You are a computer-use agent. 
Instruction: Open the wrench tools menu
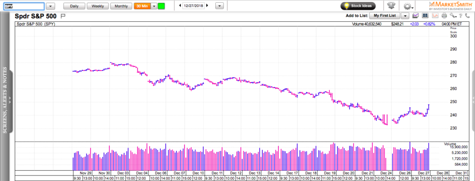pyautogui.click(x=453, y=16)
